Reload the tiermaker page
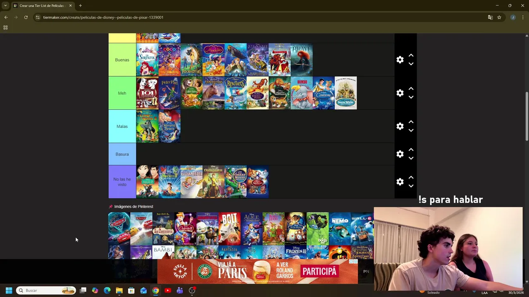 [26, 17]
